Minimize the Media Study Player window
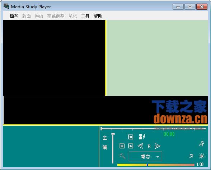The width and height of the screenshot is (211, 170). 178,7
